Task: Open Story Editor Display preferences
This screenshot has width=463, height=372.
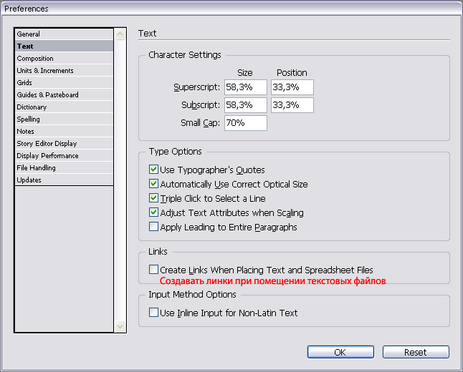Action: (64, 143)
